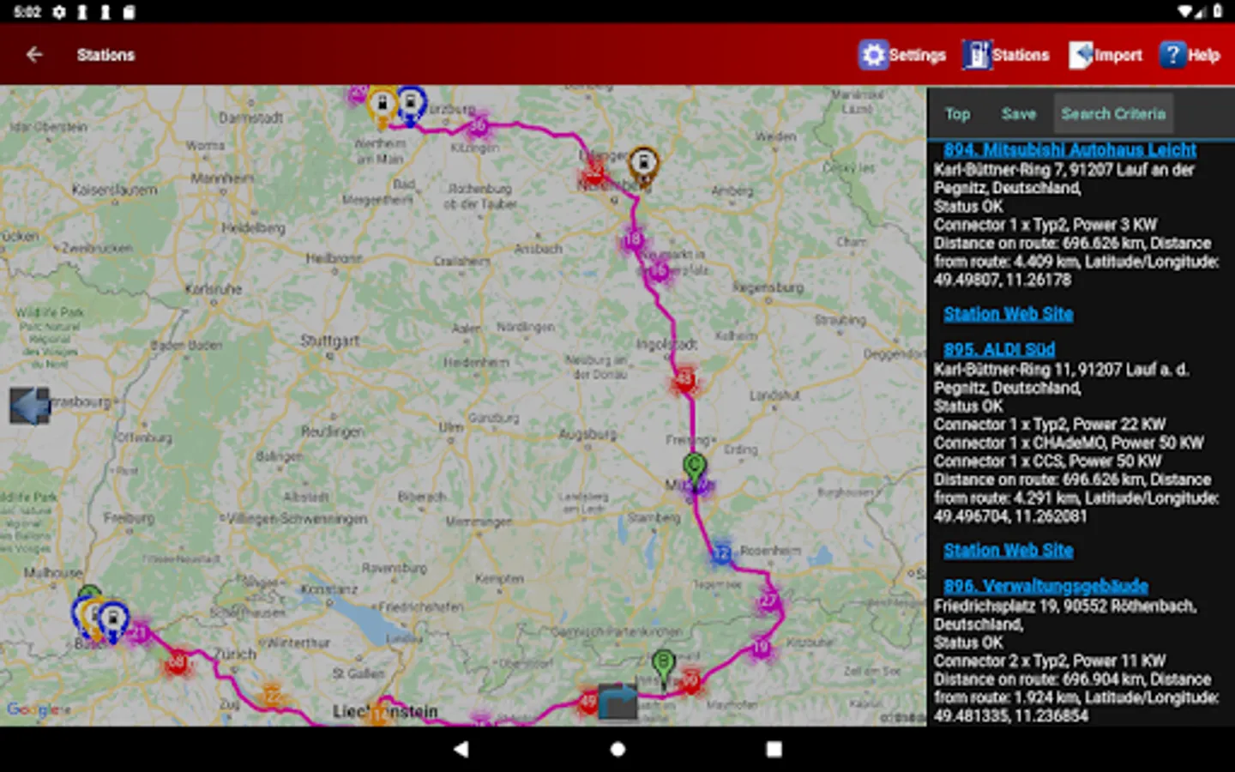The image size is (1235, 772).
Task: Select the blue charging station pin near Würzburg
Action: tap(411, 106)
